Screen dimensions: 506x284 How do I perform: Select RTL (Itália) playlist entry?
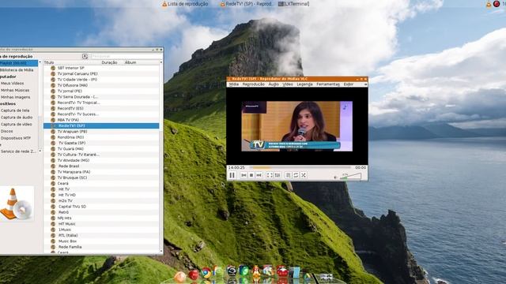[x=101, y=235]
